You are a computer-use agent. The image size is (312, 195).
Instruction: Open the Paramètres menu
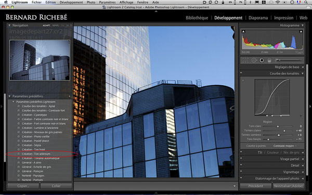point(107,3)
